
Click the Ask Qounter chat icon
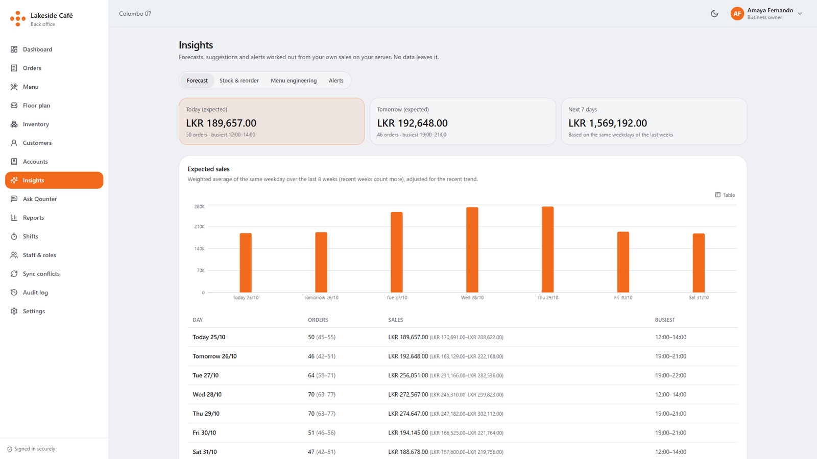click(14, 199)
